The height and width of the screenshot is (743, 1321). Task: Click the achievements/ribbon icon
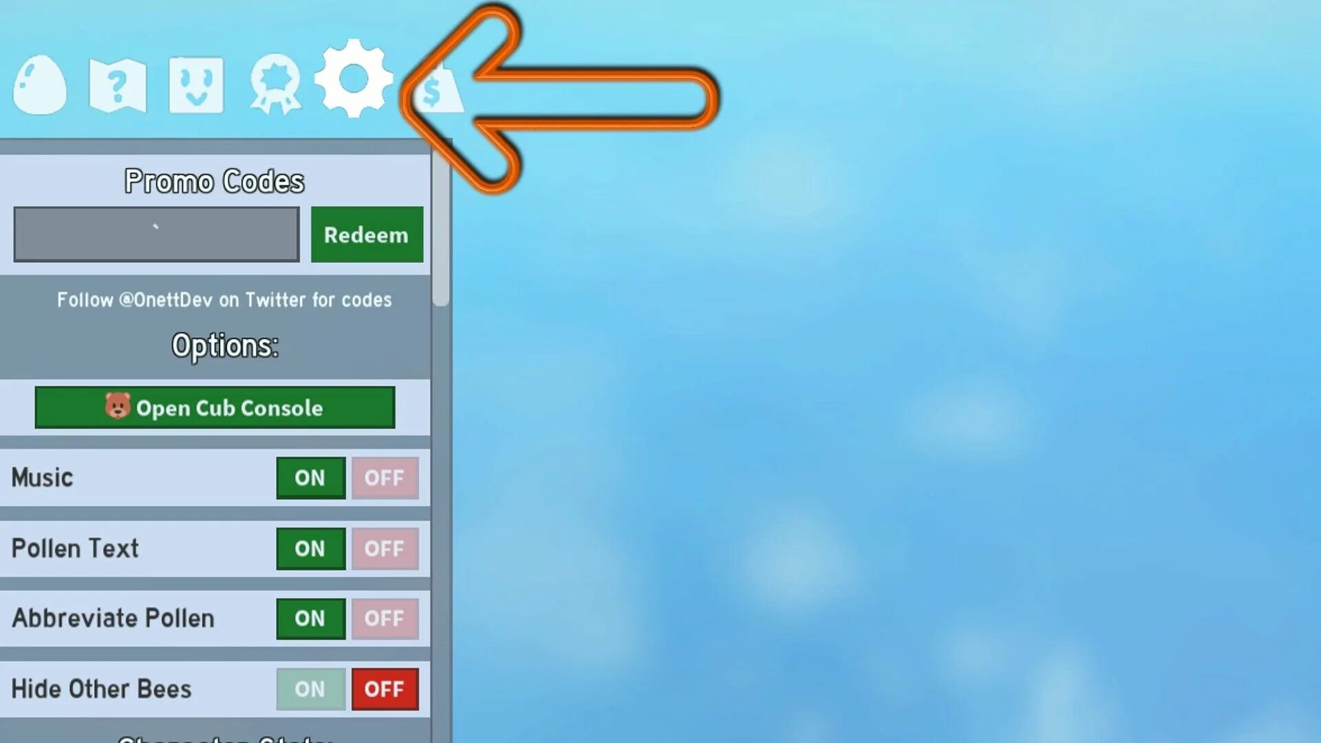[x=277, y=85]
